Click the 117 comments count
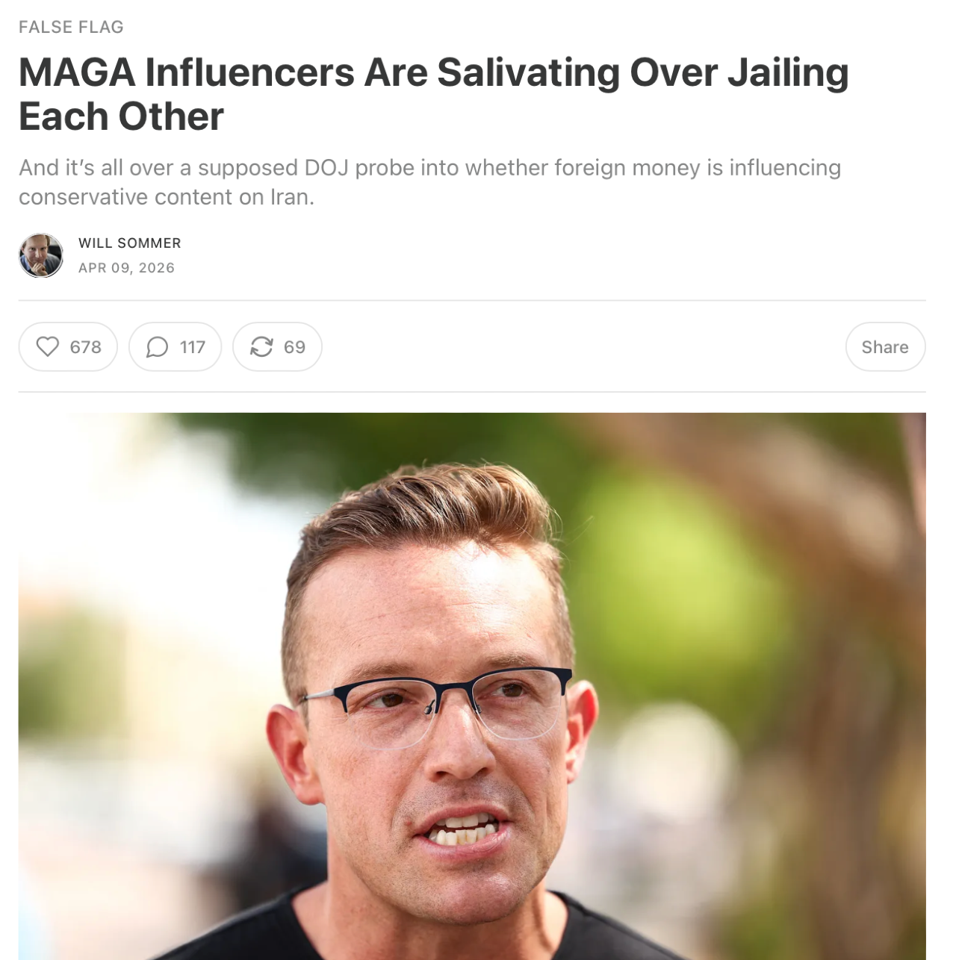956x960 pixels. coord(193,347)
